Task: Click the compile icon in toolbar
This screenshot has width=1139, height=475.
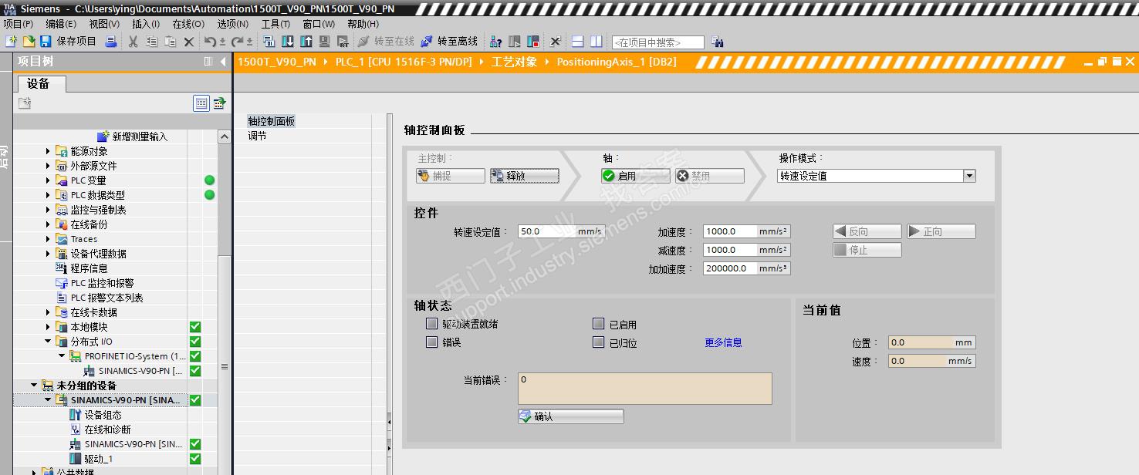Action: click(269, 42)
